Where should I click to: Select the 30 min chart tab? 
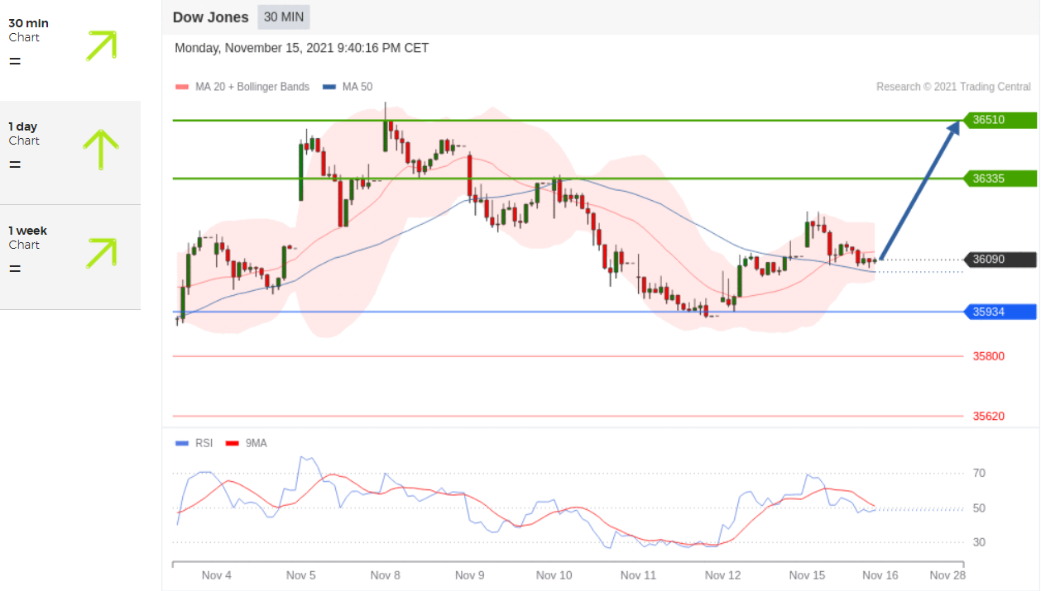(70, 50)
